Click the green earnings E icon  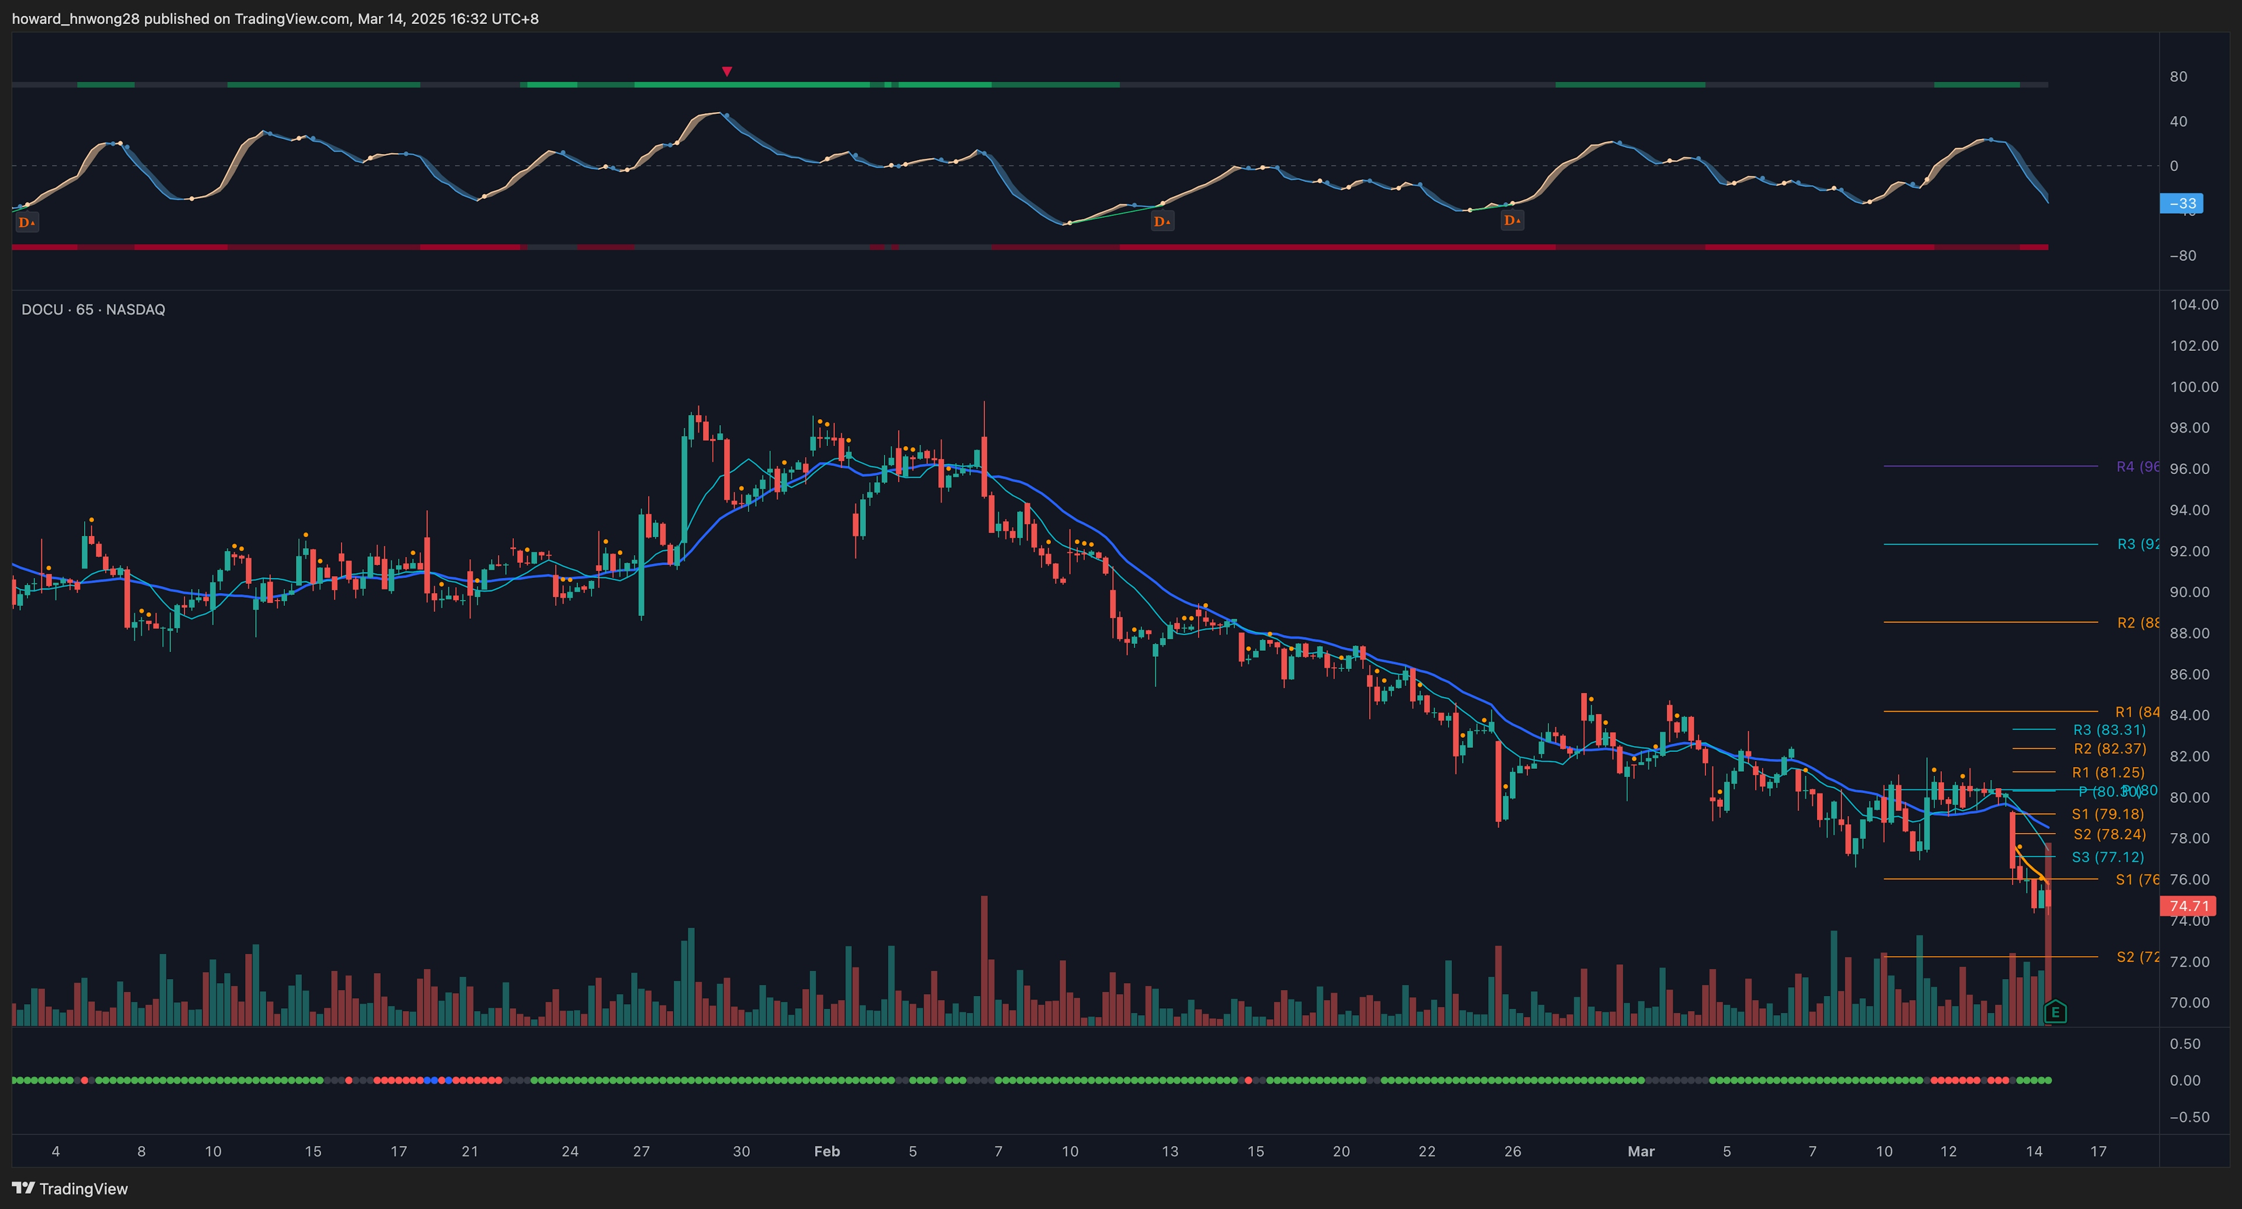point(2055,1012)
